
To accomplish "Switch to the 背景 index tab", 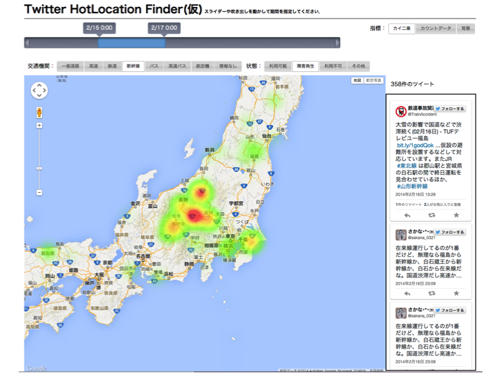I will point(466,28).
